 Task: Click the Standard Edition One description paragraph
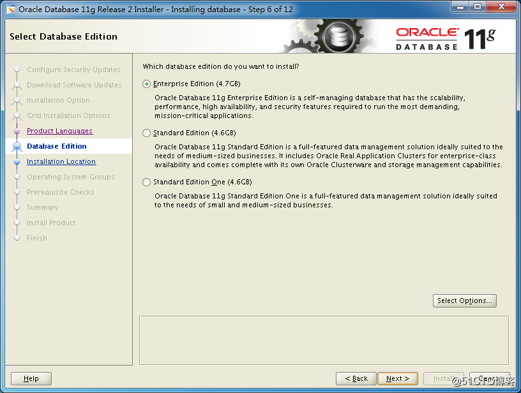tap(326, 200)
